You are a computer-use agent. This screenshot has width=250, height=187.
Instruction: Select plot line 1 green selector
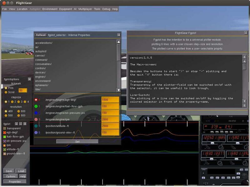pos(36,106)
